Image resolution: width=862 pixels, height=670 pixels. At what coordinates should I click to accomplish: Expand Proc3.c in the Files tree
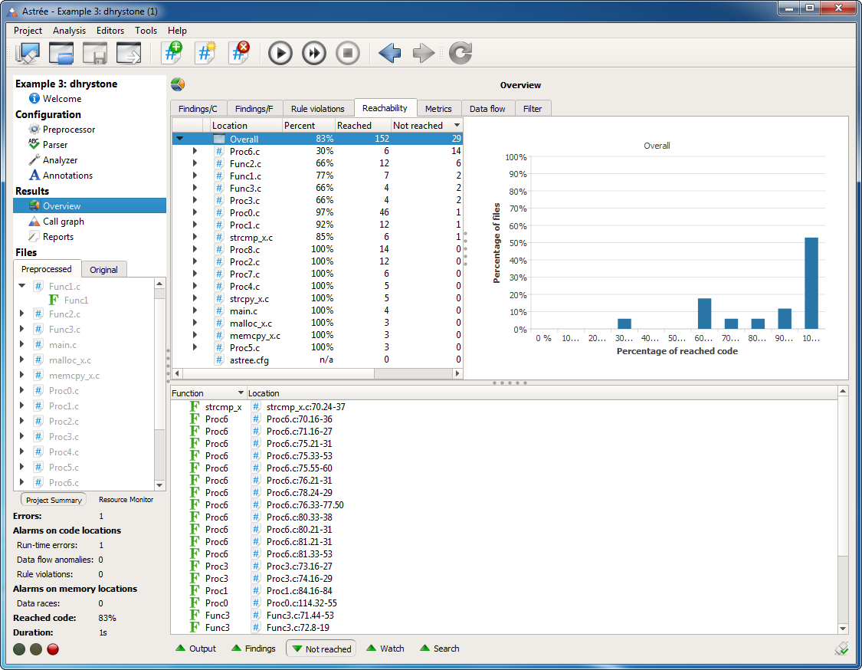pyautogui.click(x=22, y=435)
